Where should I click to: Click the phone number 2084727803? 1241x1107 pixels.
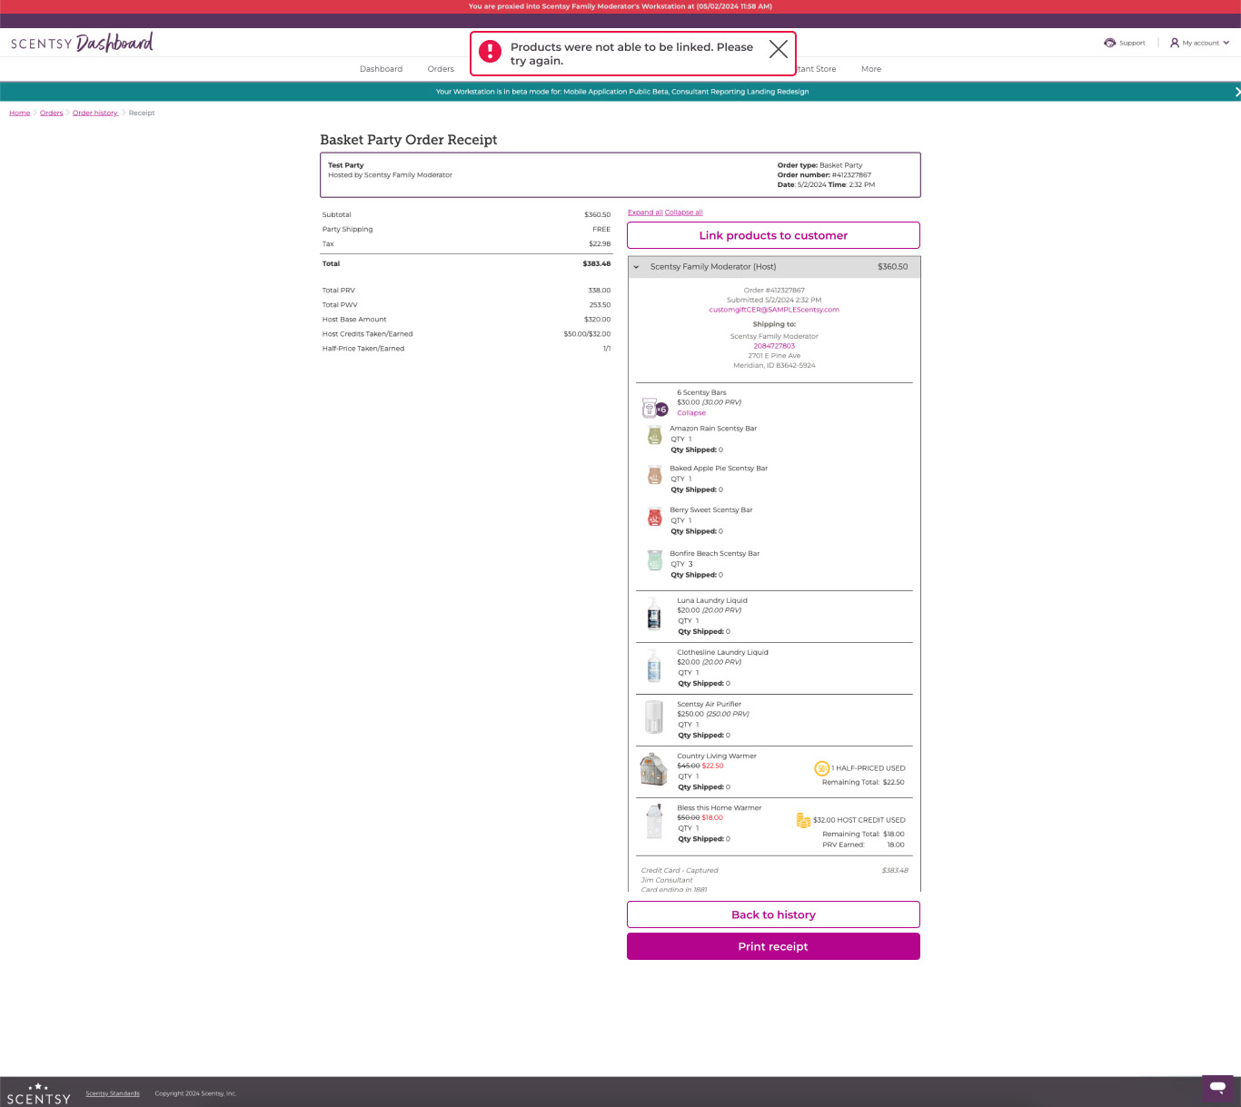(774, 346)
